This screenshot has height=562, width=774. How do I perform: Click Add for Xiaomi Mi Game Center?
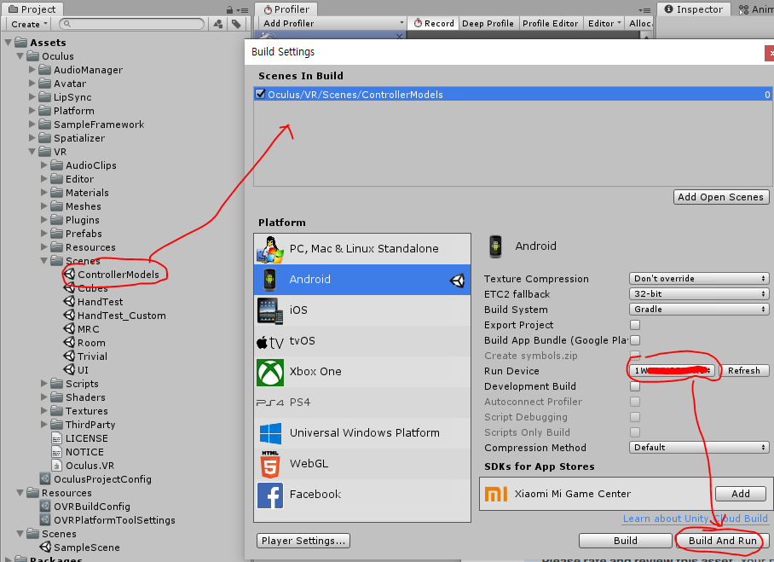tap(741, 494)
